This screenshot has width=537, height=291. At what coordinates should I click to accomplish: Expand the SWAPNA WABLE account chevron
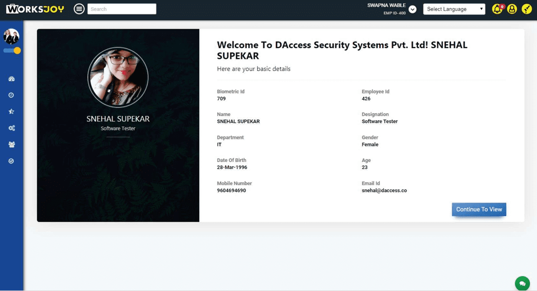[x=412, y=9]
